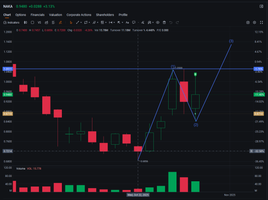Click the plus button on crosshair price row
268x200 pixels.
251,151
